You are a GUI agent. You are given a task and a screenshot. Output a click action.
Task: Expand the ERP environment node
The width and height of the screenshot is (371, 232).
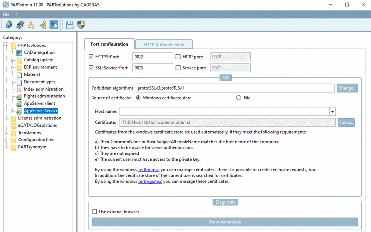12,68
